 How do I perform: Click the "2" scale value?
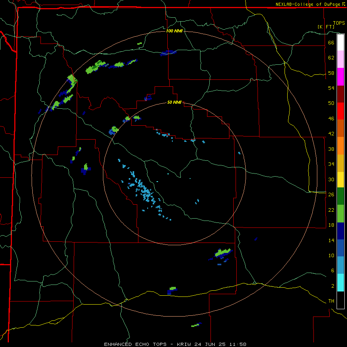[x=332, y=286]
